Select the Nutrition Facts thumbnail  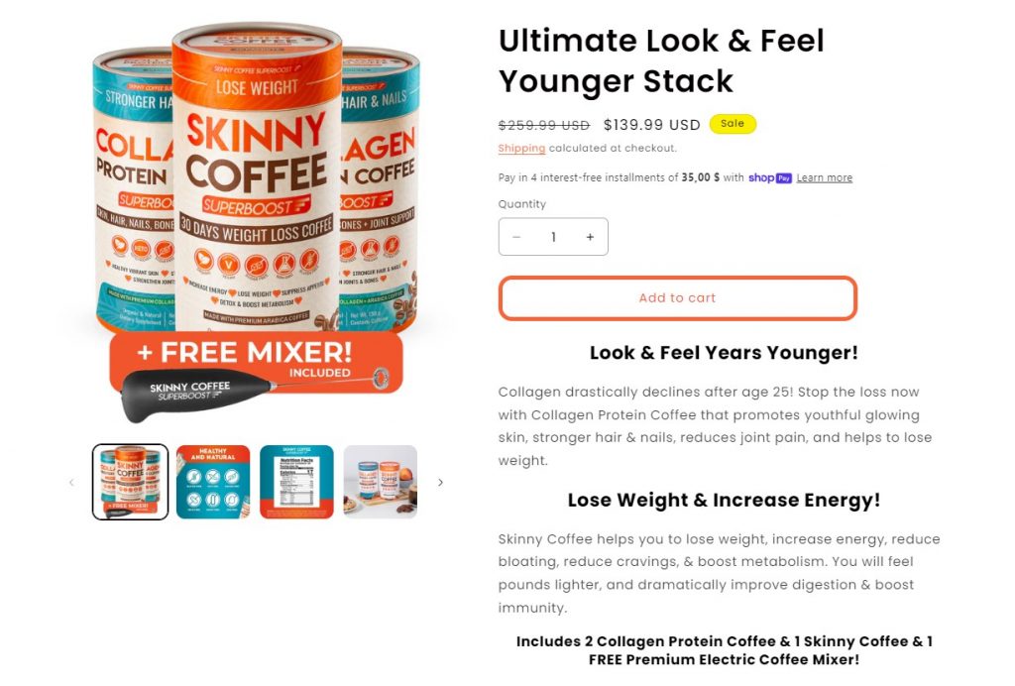point(296,482)
